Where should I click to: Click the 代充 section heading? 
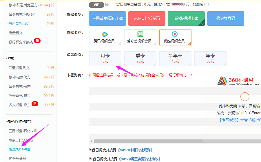[10, 58]
